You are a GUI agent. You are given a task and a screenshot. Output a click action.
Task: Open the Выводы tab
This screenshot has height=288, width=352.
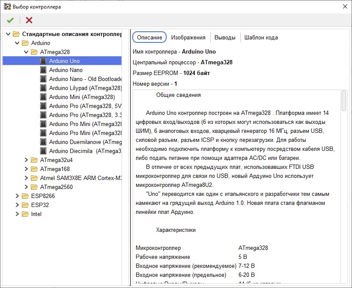pos(225,37)
